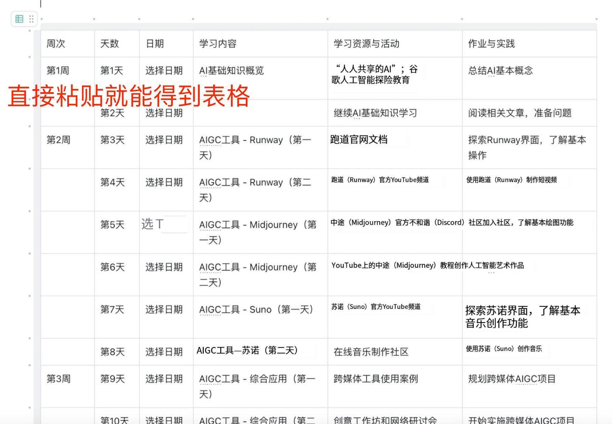Click the 使用跑道（Runway）制作短视频 cell

[x=530, y=190]
